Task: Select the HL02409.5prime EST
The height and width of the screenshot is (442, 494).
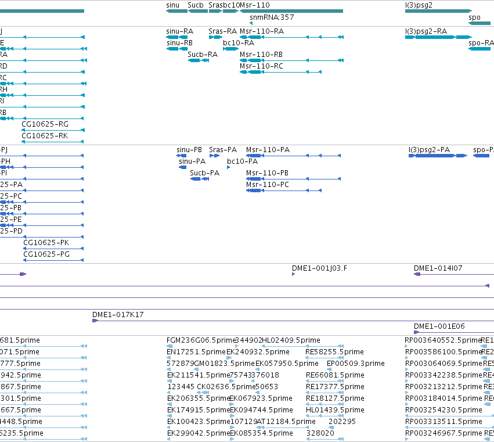Action: pos(303,347)
